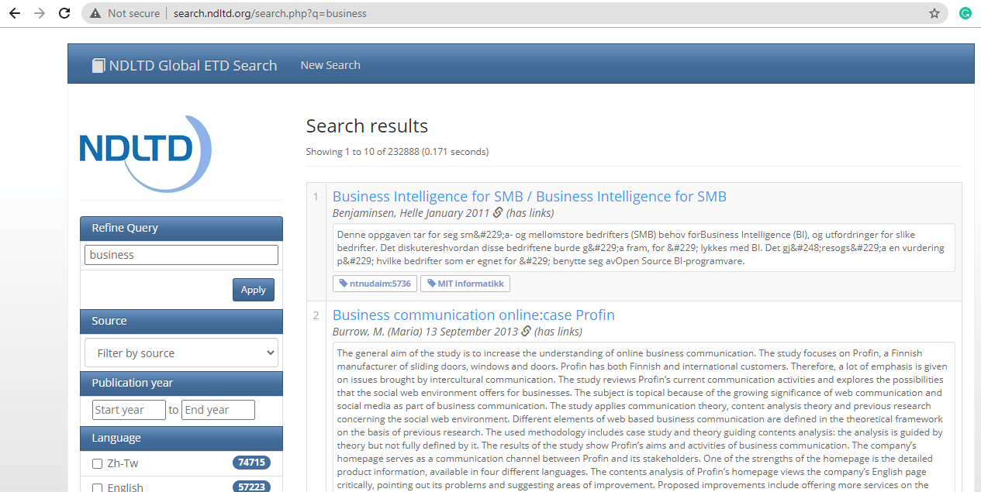
Task: Click the browser forward arrow
Action: point(40,13)
